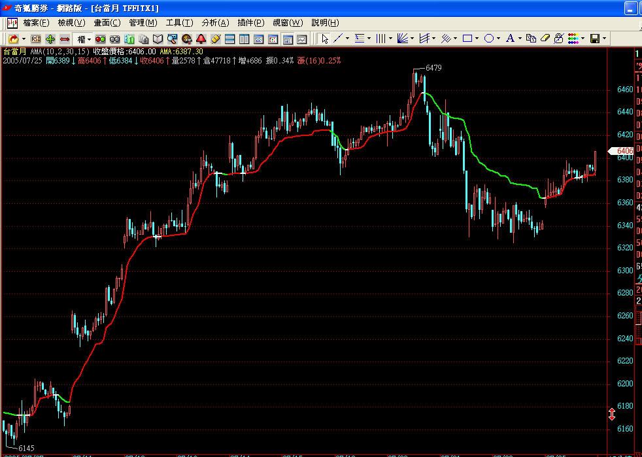Toggle the drawing lock padlock icon
642x457 pixels.
tap(558, 39)
